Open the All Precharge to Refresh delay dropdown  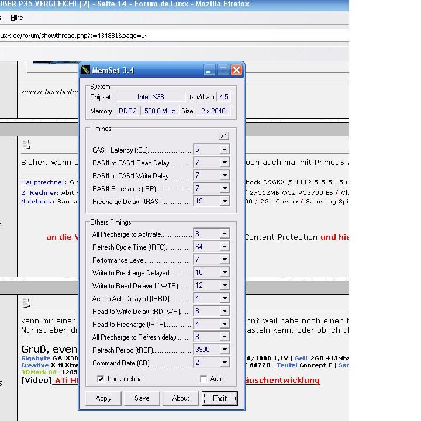[x=225, y=337]
